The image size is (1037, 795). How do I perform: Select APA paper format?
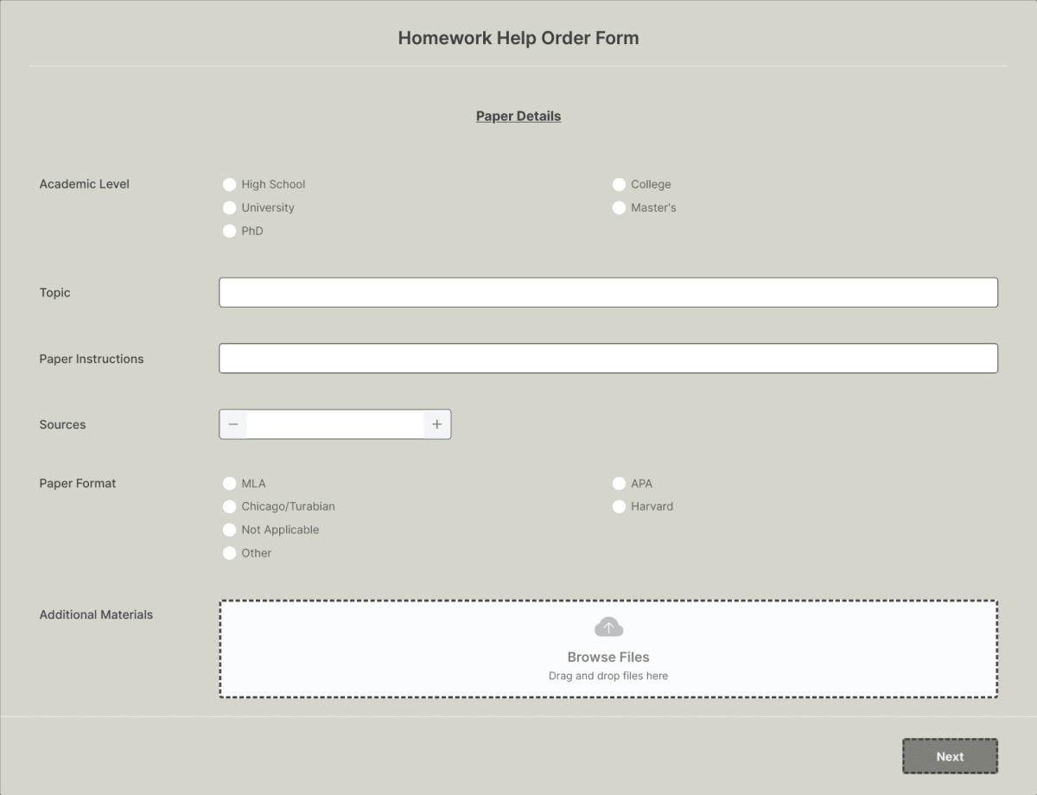click(x=619, y=483)
